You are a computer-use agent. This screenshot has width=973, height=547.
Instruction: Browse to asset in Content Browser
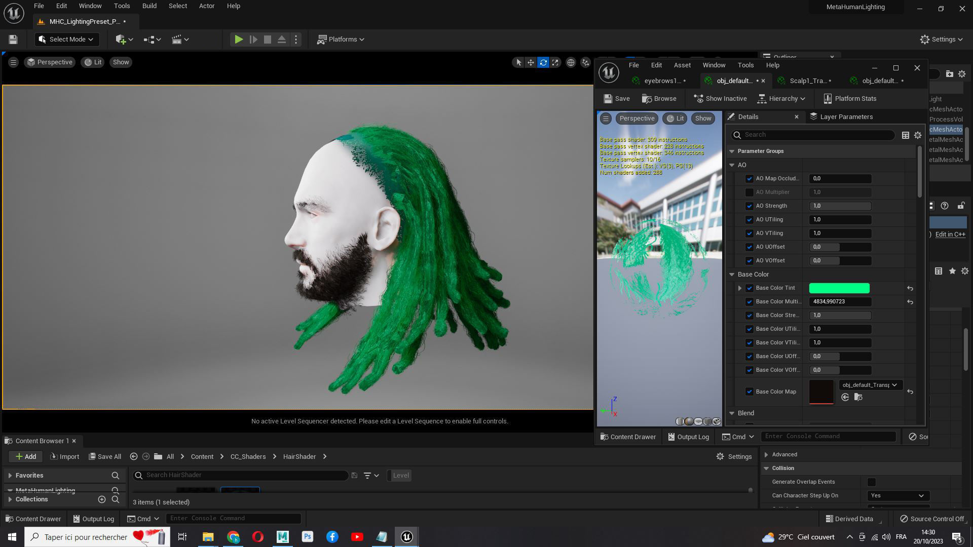point(659,99)
